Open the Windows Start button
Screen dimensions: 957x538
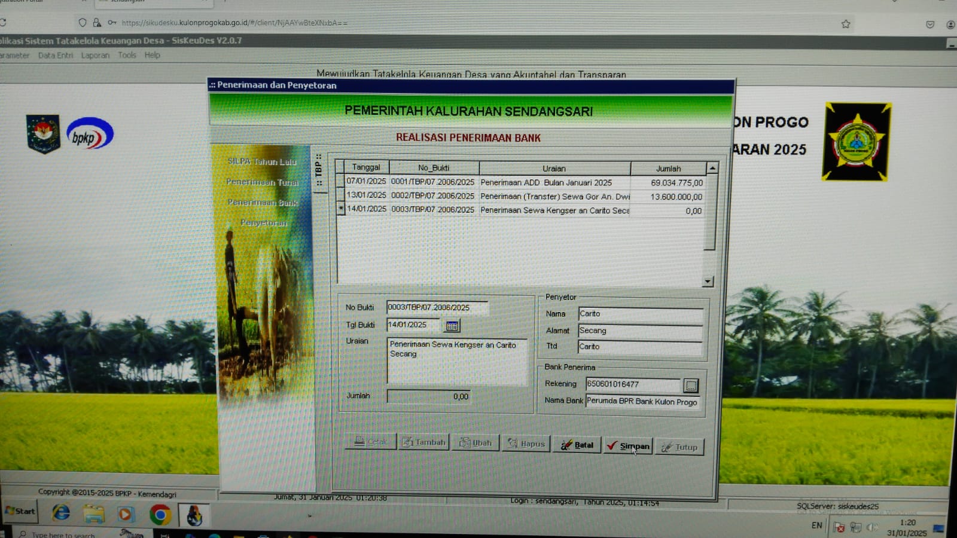[x=20, y=511]
